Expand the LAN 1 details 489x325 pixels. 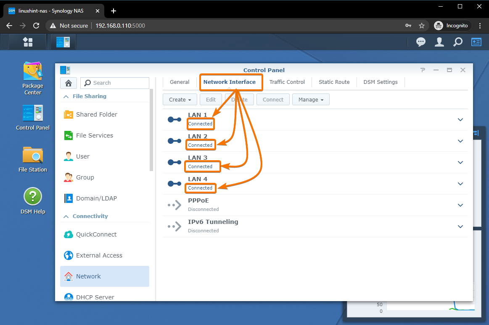460,120
